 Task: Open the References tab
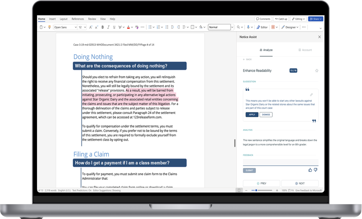pos(78,19)
